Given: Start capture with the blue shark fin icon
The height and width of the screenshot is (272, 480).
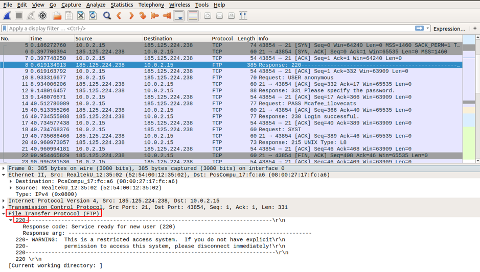Looking at the screenshot, I should pos(7,16).
